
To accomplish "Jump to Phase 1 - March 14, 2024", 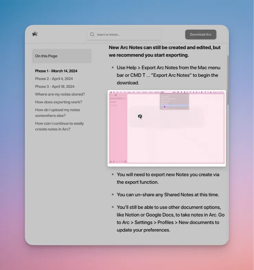I will click(x=56, y=71).
